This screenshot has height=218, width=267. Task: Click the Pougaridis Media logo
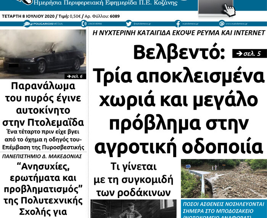coord(43,24)
